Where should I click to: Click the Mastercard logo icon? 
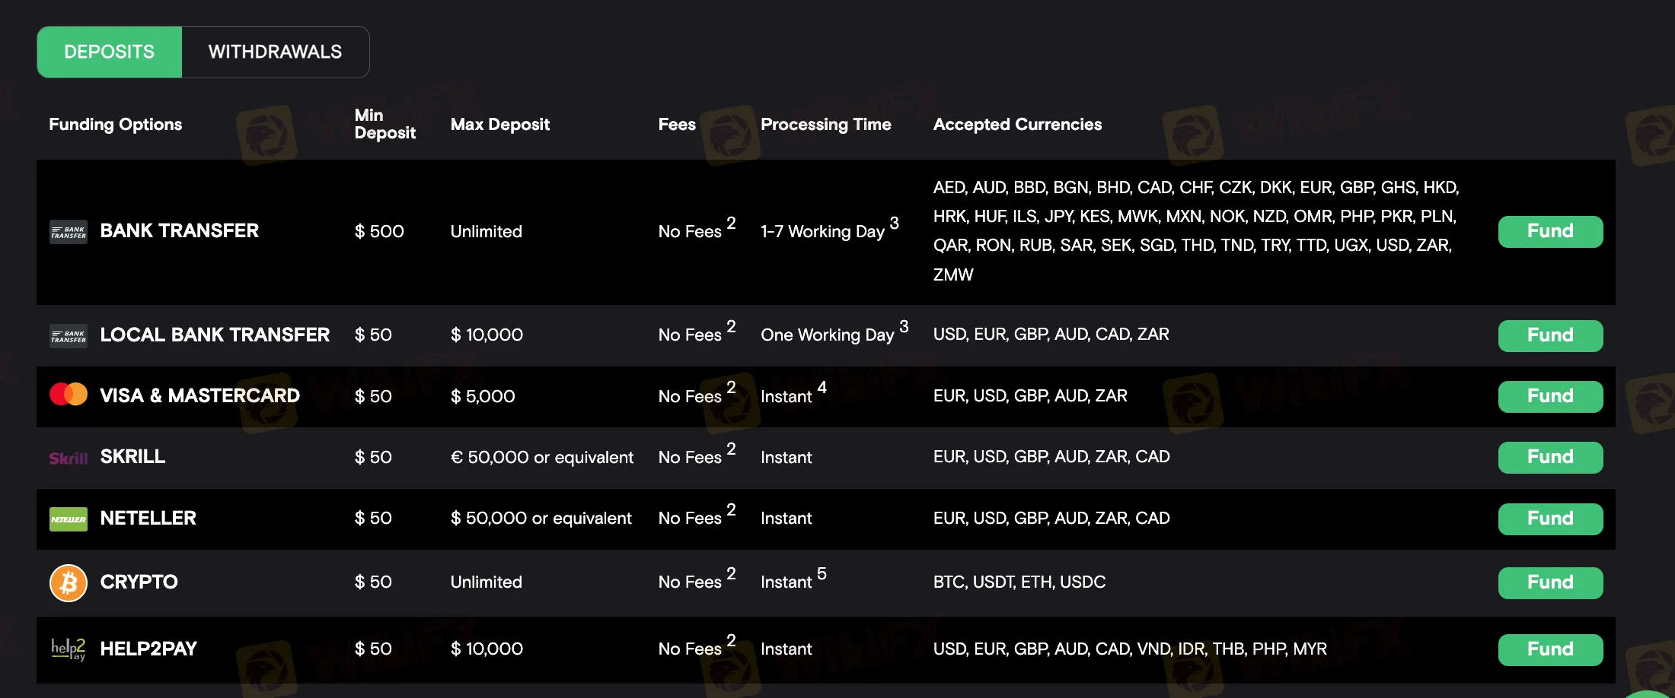pyautogui.click(x=69, y=395)
